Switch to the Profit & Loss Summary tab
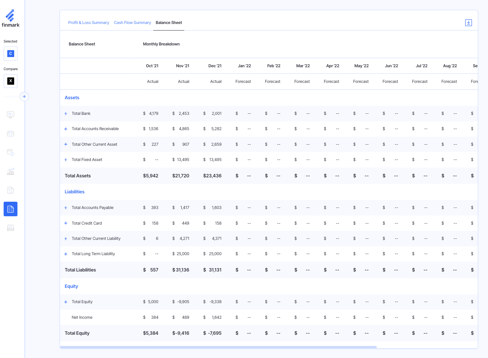The width and height of the screenshot is (488, 358). [x=88, y=23]
